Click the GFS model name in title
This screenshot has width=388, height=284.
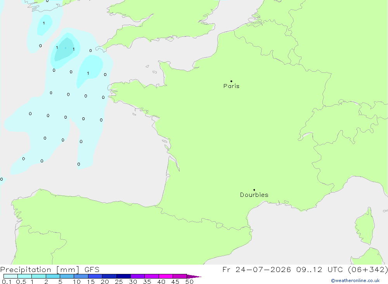92,270
